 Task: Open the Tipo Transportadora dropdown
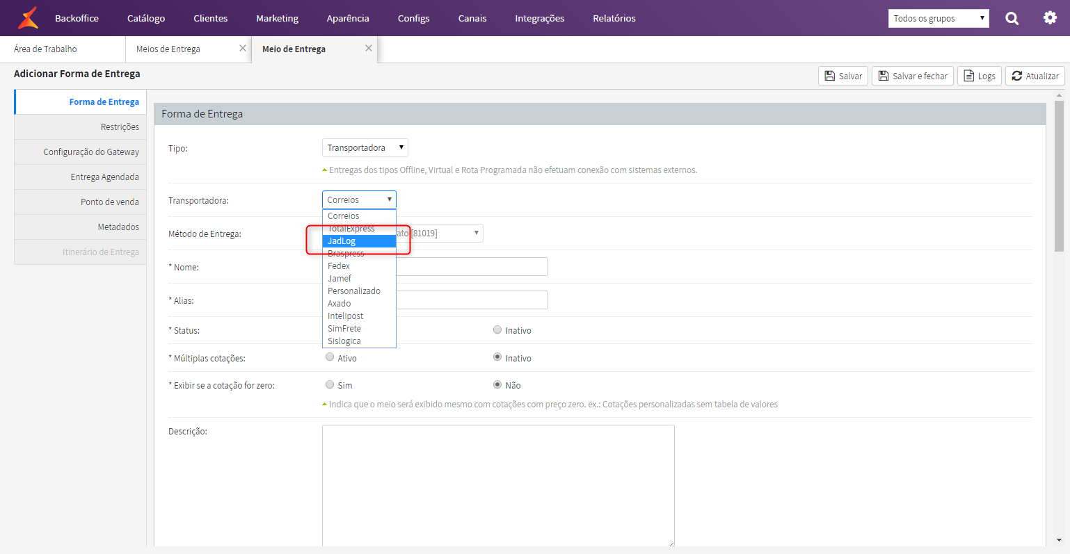[365, 147]
